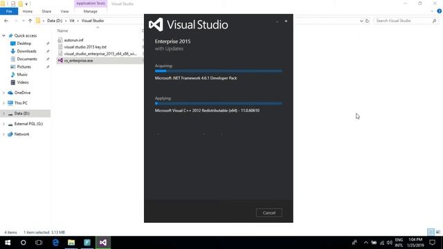Collapse the Explorer ribbon chevron
Viewport: 443px width, 249px height.
click(432, 11)
